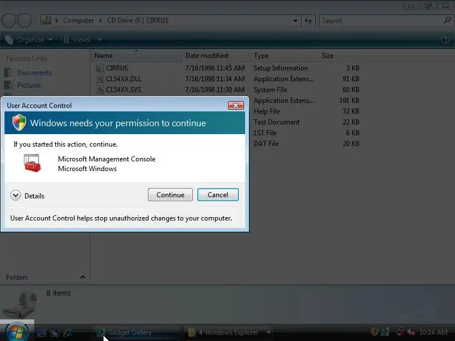Click the security alert shield tray icon
This screenshot has width=455, height=341.
pyautogui.click(x=375, y=331)
